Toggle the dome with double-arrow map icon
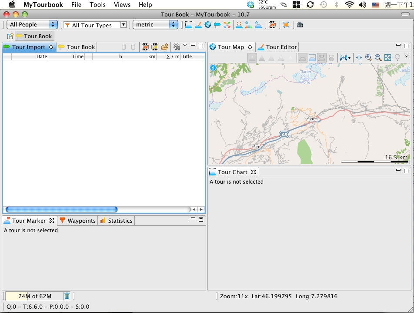The width and height of the screenshot is (414, 313). click(x=322, y=58)
